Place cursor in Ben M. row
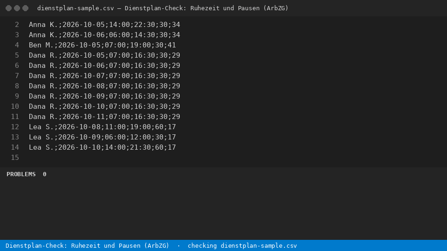The width and height of the screenshot is (447, 251). point(102,45)
